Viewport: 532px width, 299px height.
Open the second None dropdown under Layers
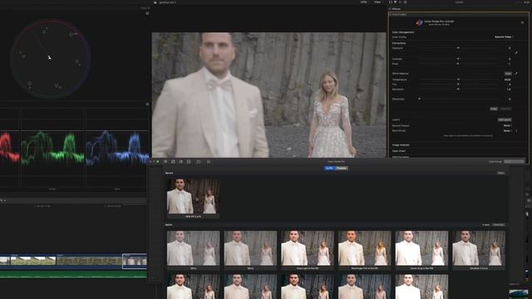click(508, 130)
